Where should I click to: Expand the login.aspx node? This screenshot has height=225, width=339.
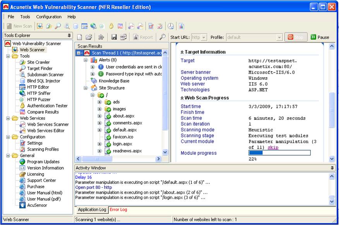click(x=99, y=144)
